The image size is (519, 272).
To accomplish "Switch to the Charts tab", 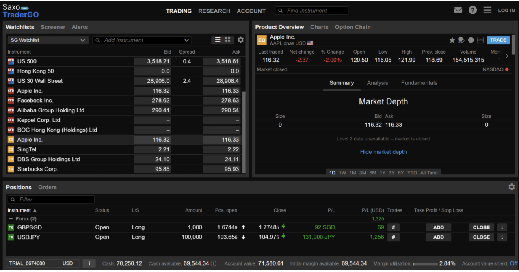I will (319, 27).
